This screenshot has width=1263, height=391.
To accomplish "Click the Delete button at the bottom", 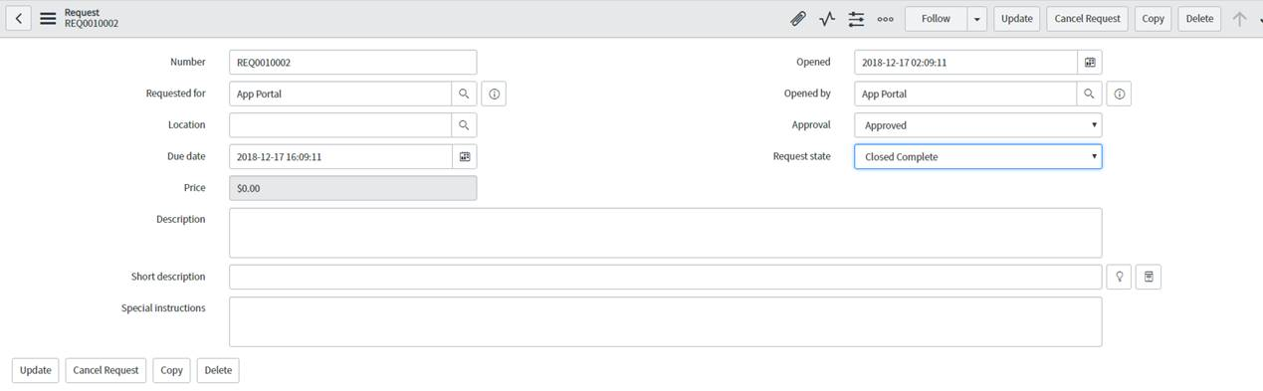I will 218,370.
